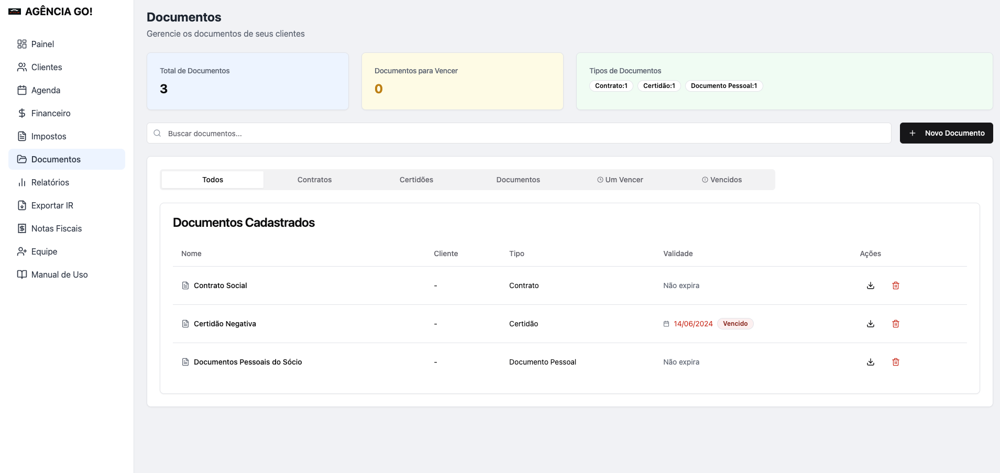Click the Tipo column header
The image size is (1000, 473).
pos(517,254)
